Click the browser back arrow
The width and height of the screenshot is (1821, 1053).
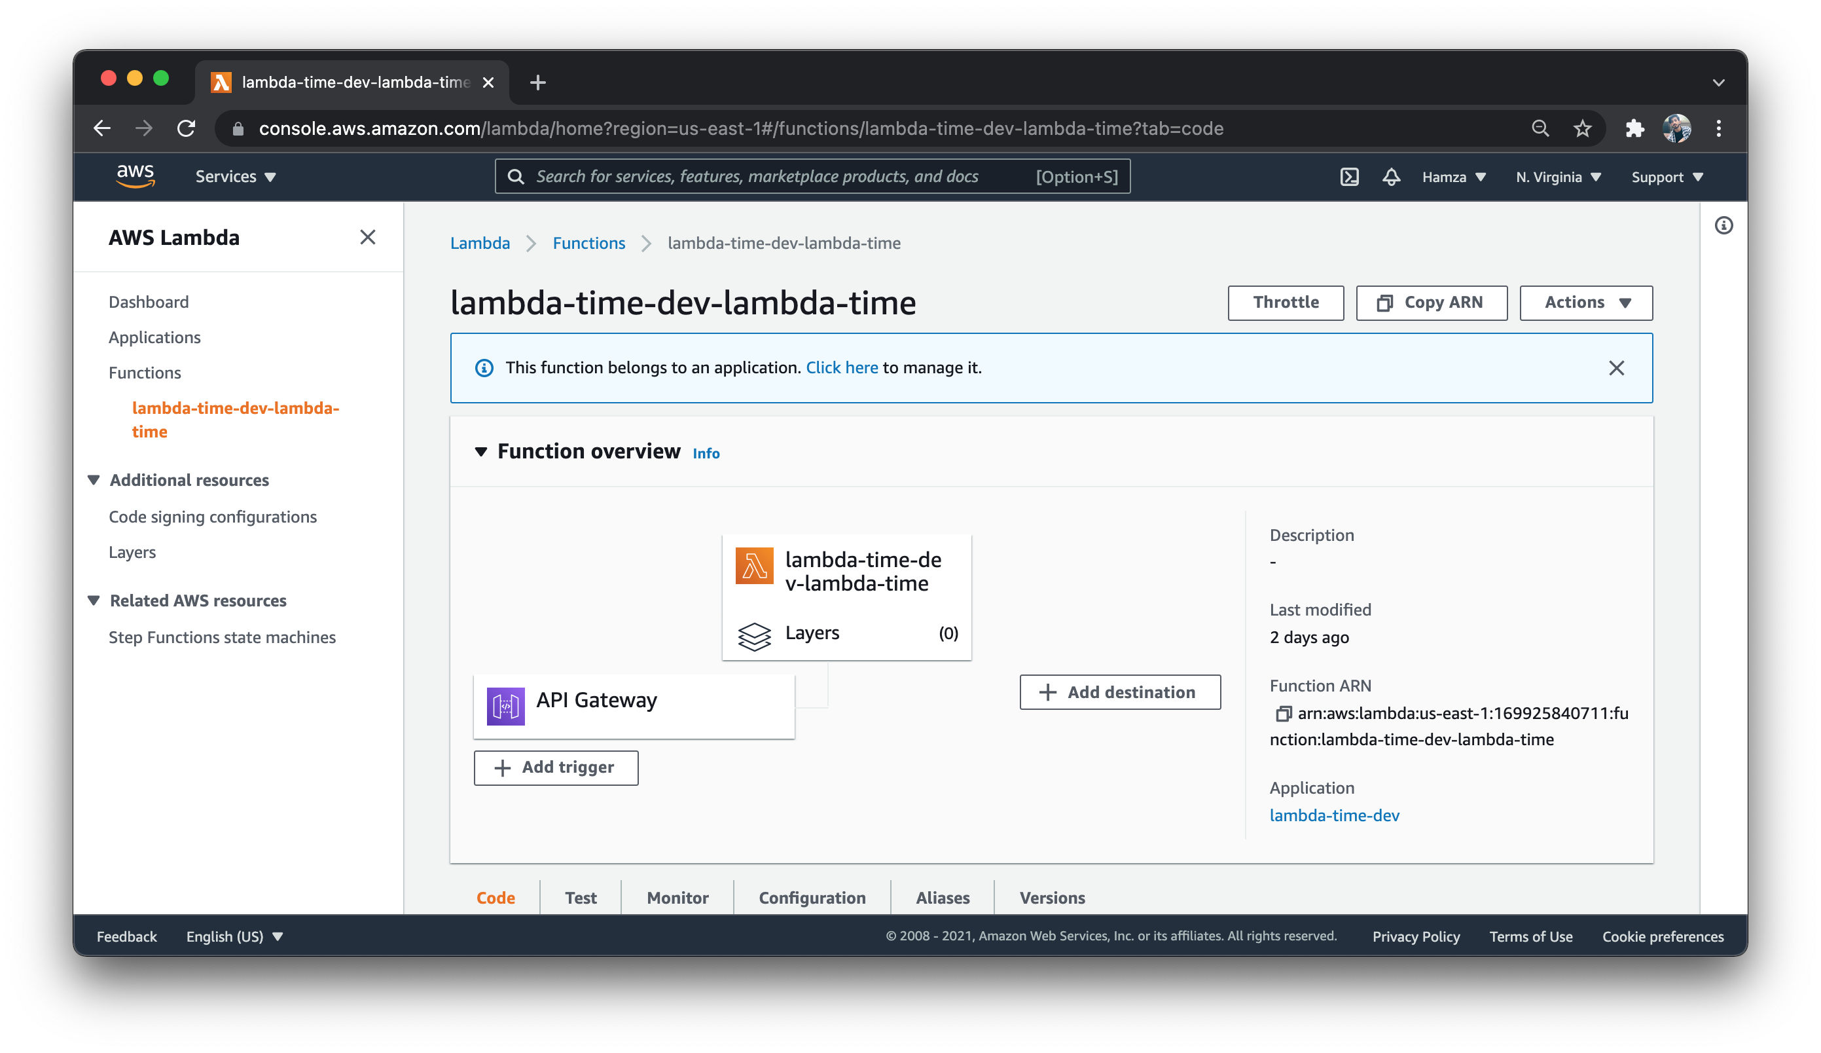(102, 128)
